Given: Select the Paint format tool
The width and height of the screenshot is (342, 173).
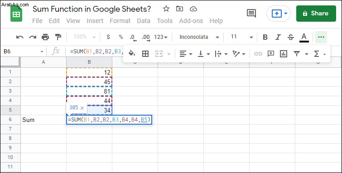Looking at the screenshot, I should pos(58,37).
